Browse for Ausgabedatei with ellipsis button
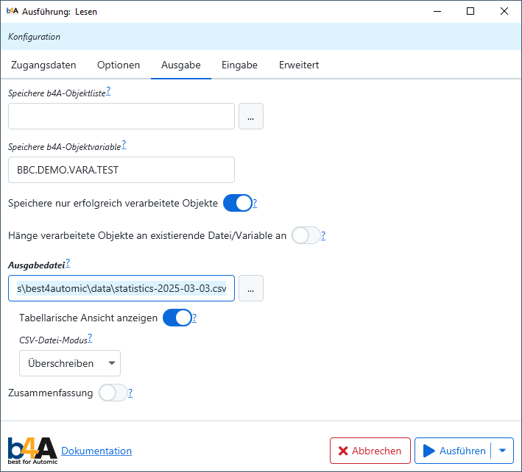The image size is (522, 472). tap(250, 289)
